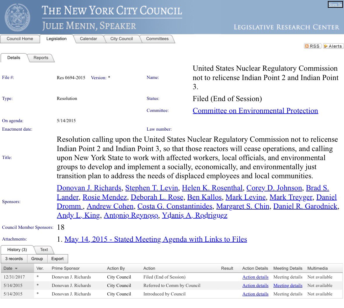This screenshot has width=344, height=308.
Task: Switch to the Text tab
Action: (44, 250)
